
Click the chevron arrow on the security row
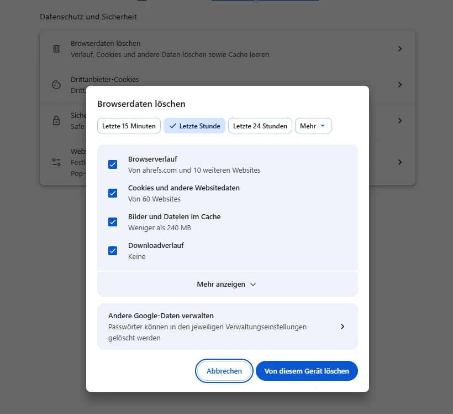click(400, 121)
